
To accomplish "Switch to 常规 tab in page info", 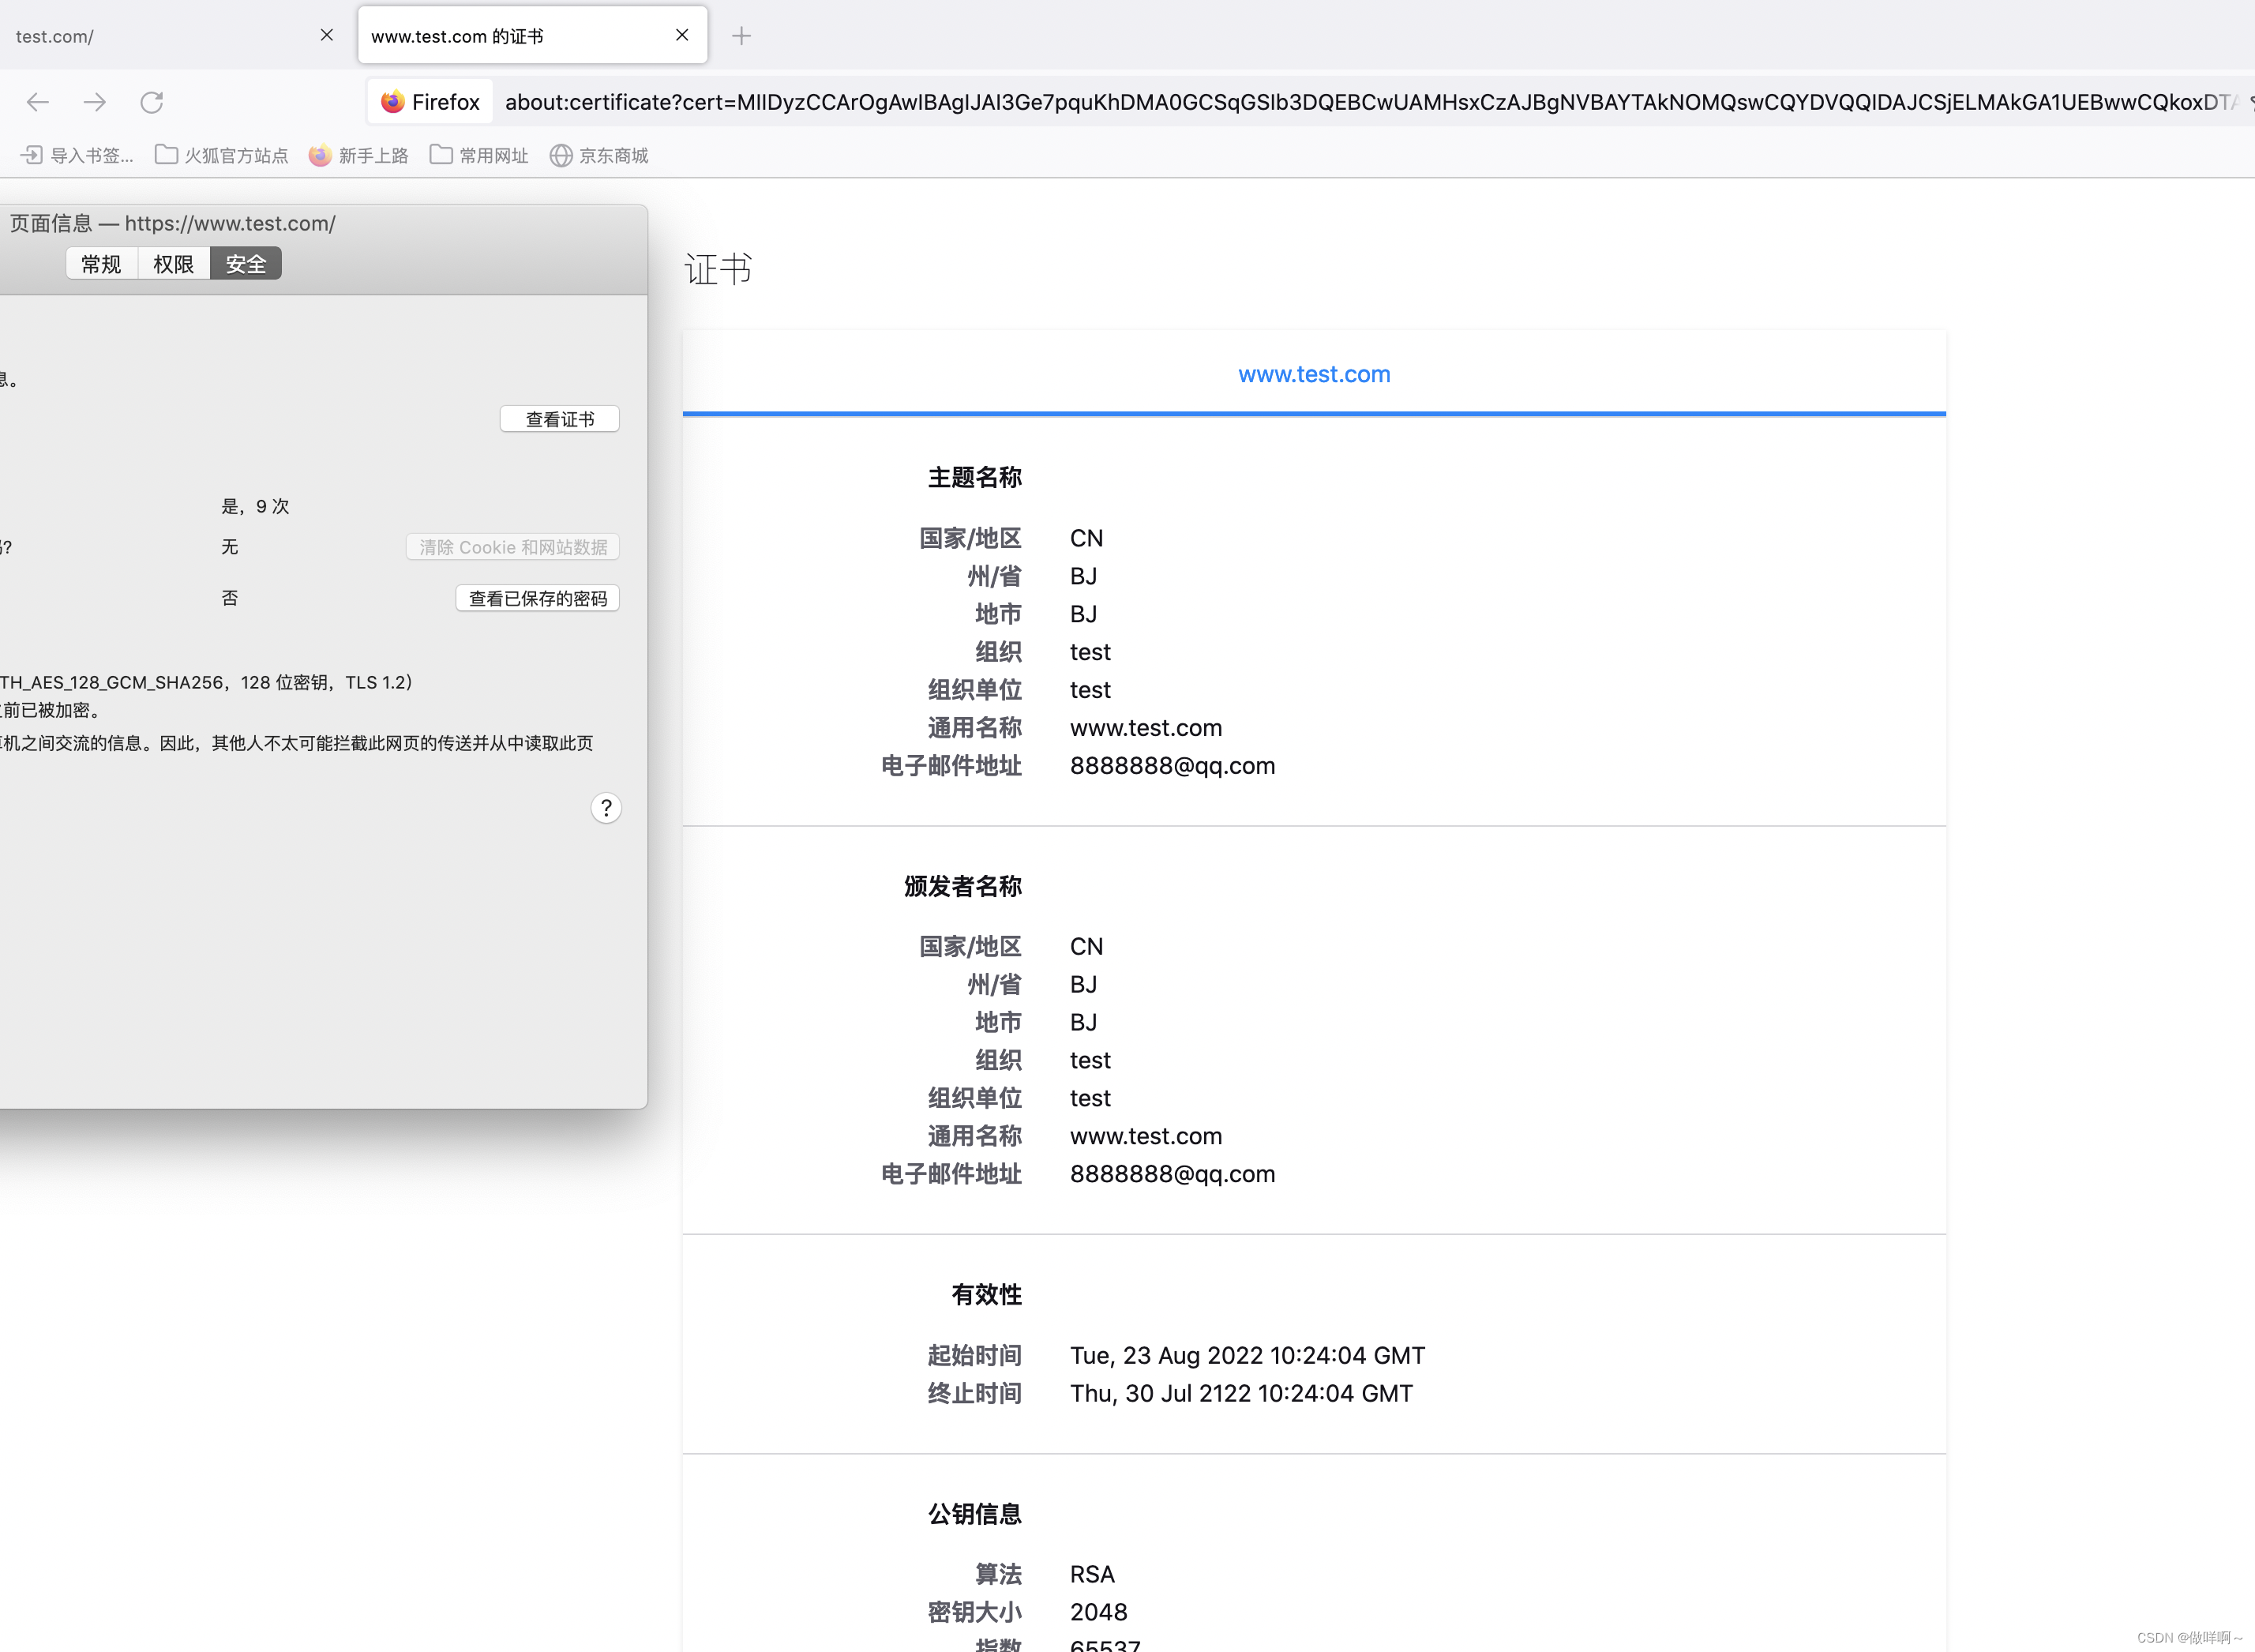I will [x=101, y=264].
